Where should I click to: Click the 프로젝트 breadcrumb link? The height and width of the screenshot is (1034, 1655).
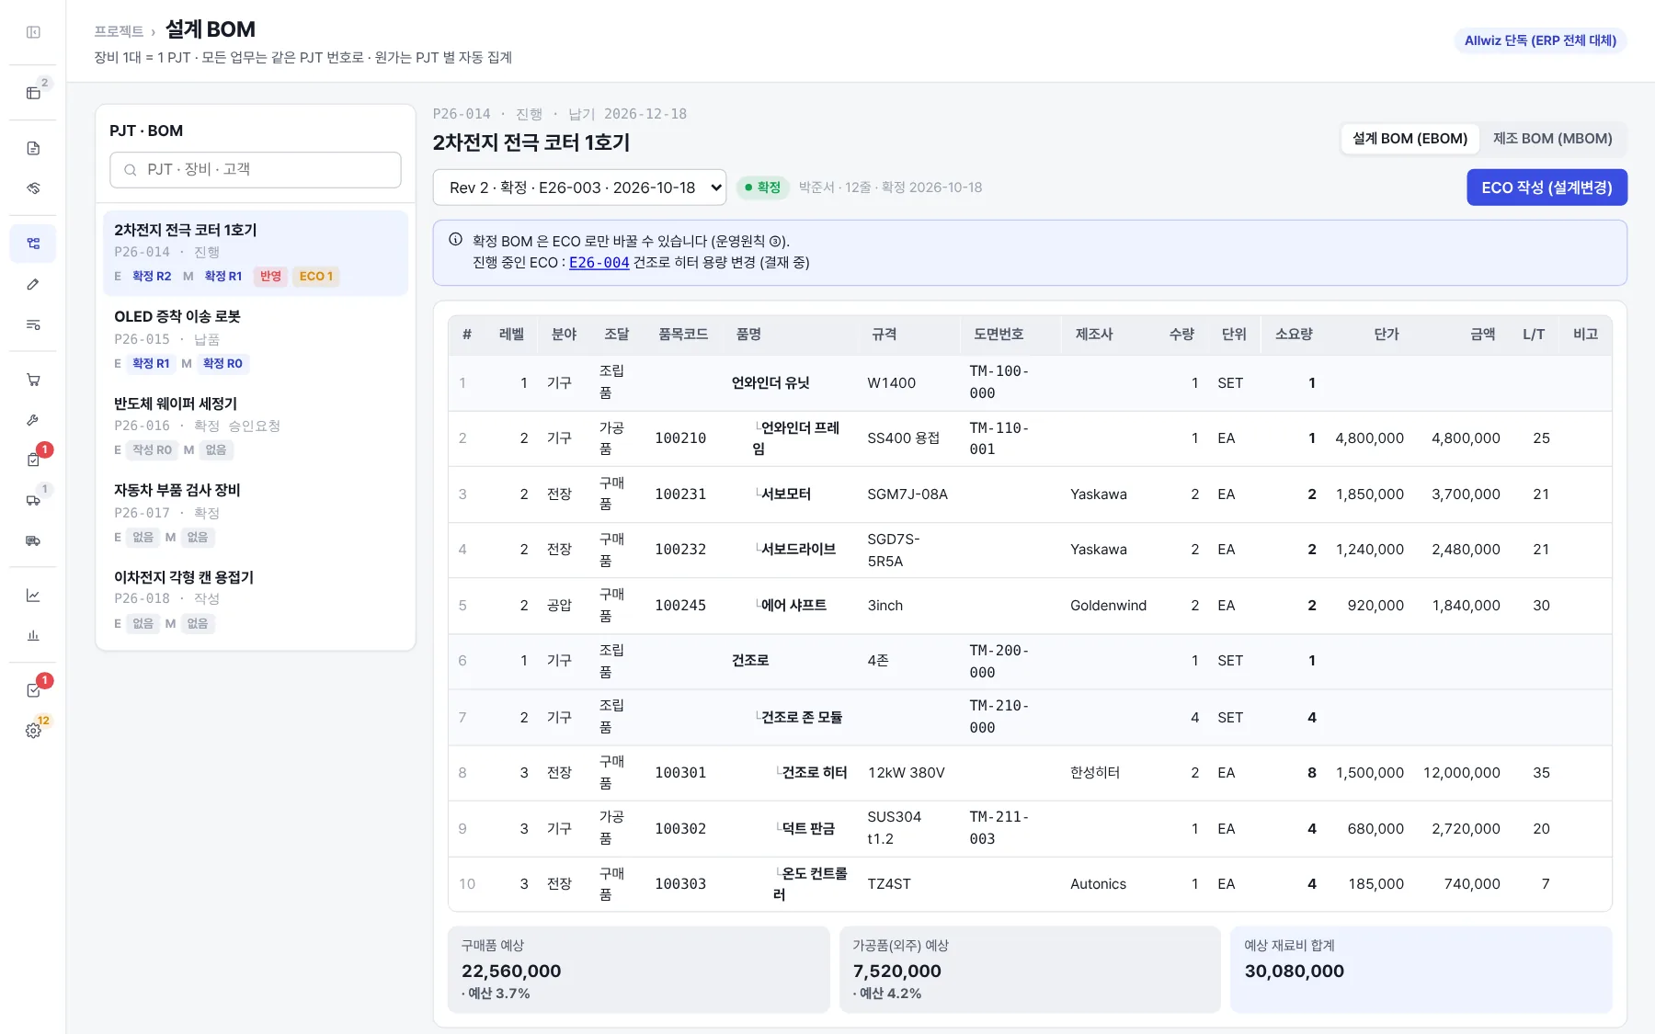coord(119,31)
